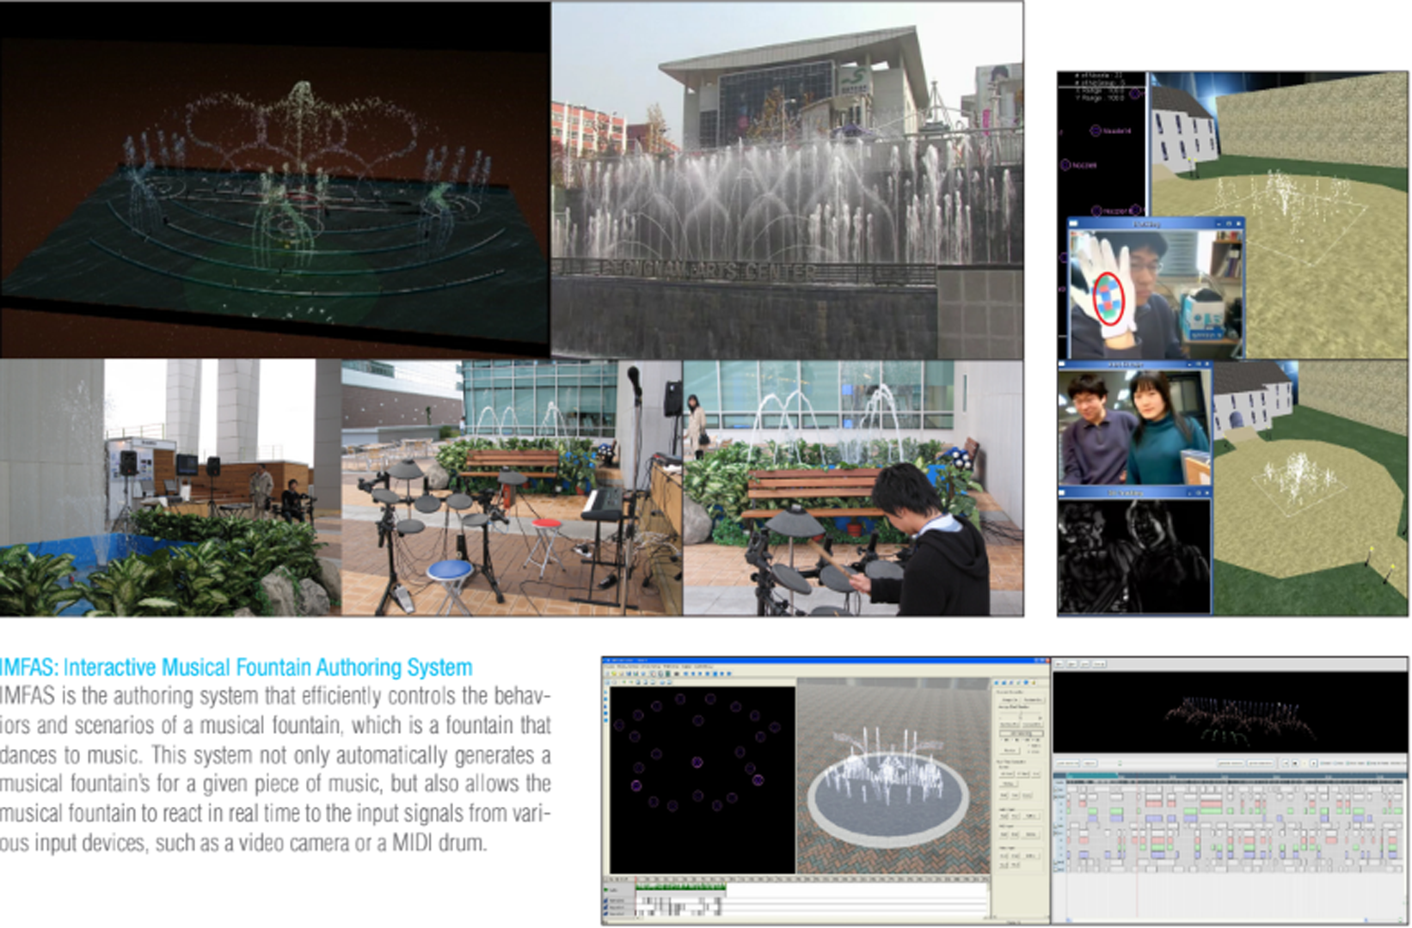The image size is (1412, 928).
Task: Click the IMFAS heading title text
Action: (236, 668)
